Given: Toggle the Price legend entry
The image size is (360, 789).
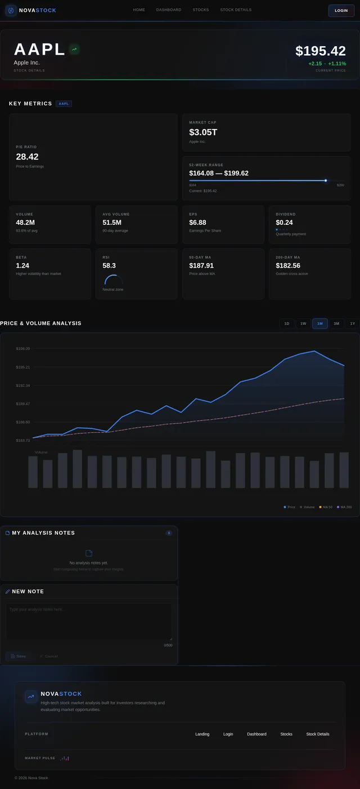Looking at the screenshot, I should pyautogui.click(x=290, y=507).
